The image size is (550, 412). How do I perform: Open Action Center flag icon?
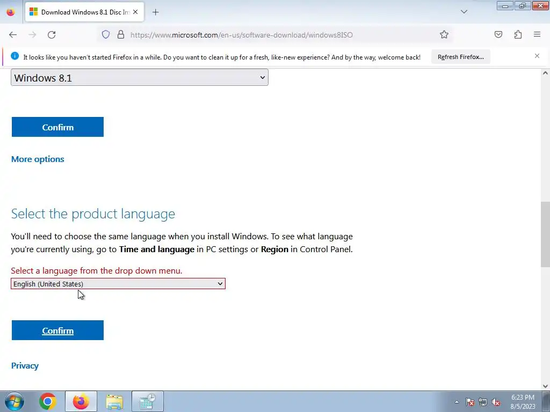(469, 402)
